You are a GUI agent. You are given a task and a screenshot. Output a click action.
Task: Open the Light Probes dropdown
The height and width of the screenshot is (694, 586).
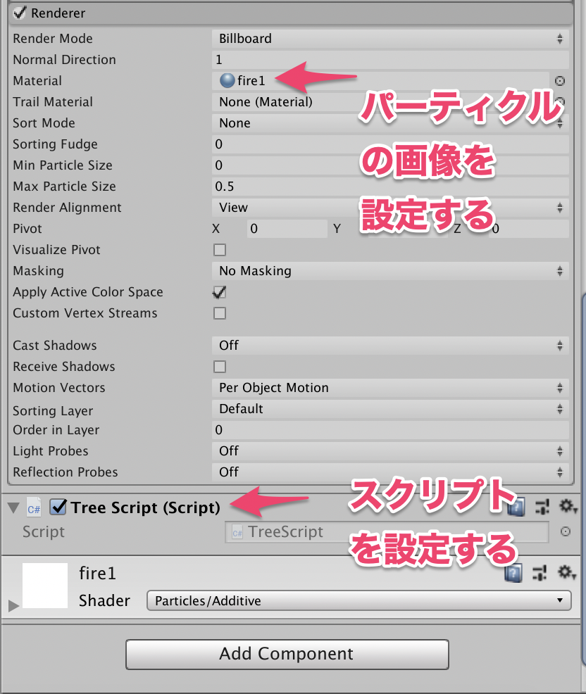[390, 451]
